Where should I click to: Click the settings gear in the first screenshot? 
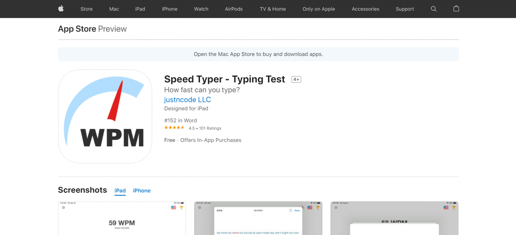[63, 207]
